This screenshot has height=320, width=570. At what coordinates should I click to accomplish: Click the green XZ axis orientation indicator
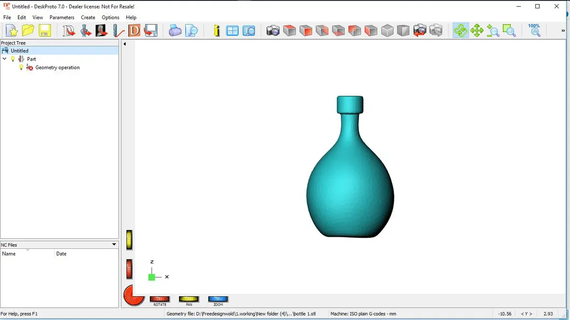[151, 277]
